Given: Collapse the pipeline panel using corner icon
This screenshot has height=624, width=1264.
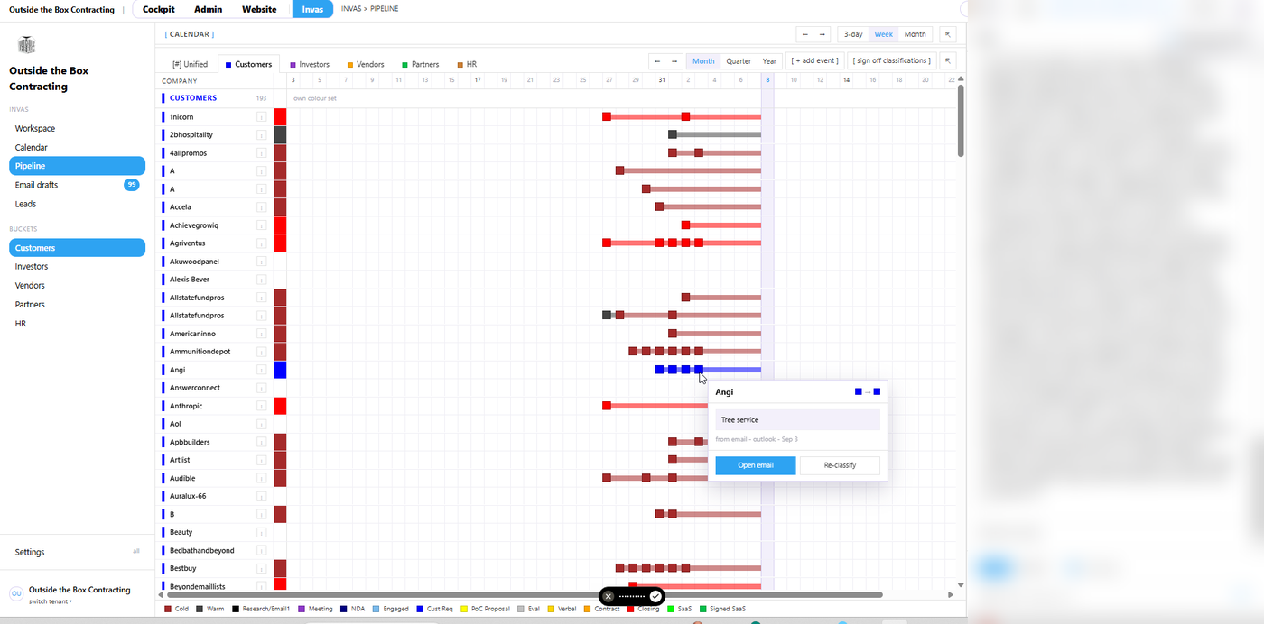Looking at the screenshot, I should 948,61.
